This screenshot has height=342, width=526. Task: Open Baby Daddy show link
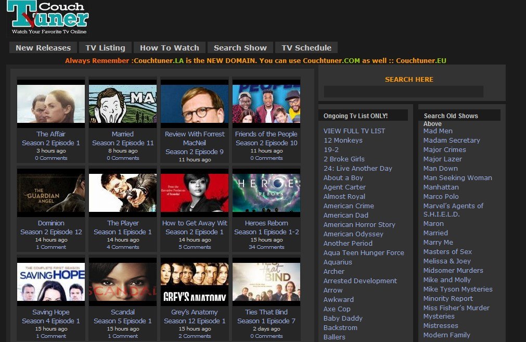[343, 318]
